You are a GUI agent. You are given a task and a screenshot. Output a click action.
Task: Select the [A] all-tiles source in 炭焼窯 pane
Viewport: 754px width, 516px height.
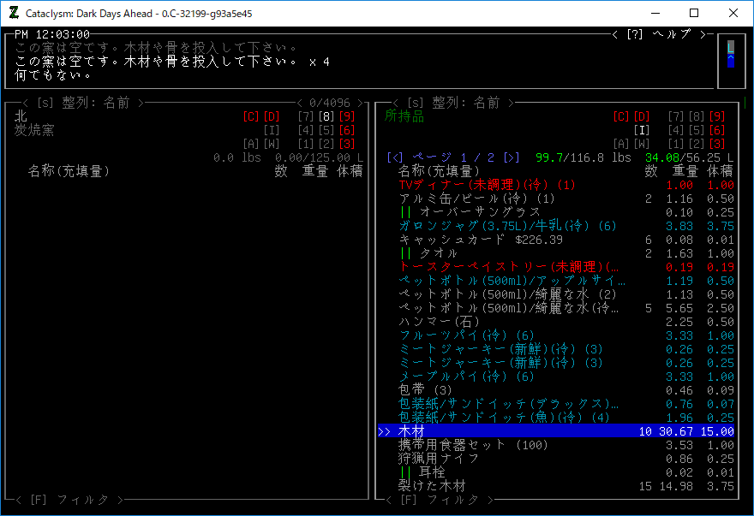(250, 144)
